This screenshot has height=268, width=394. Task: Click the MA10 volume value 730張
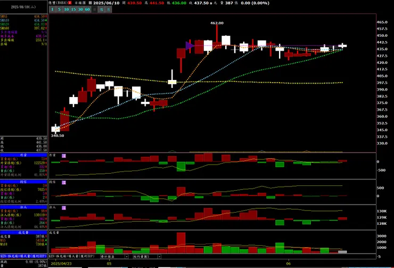click(40, 245)
